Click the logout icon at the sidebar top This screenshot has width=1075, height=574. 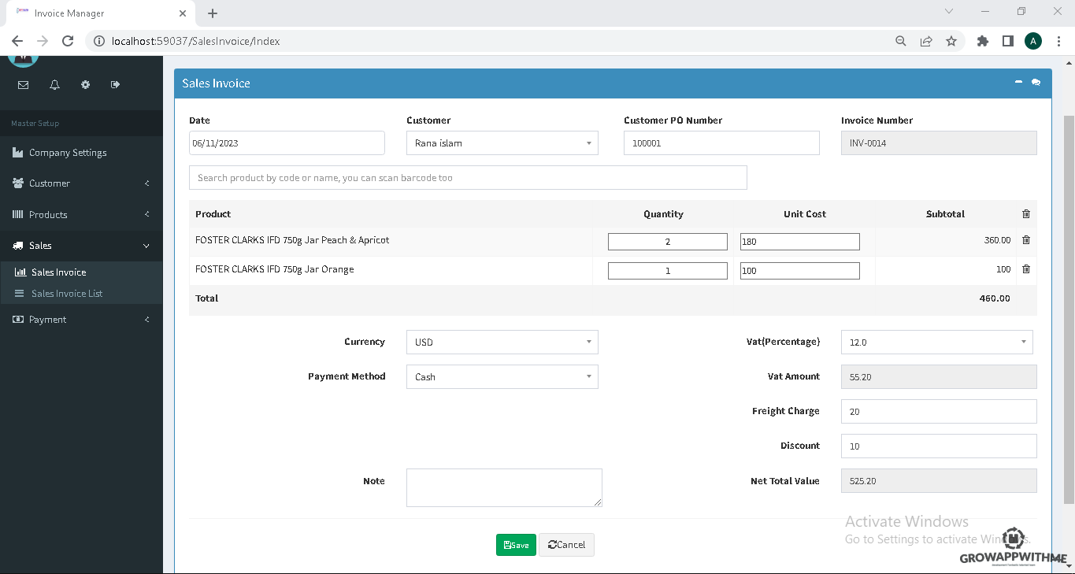point(115,84)
